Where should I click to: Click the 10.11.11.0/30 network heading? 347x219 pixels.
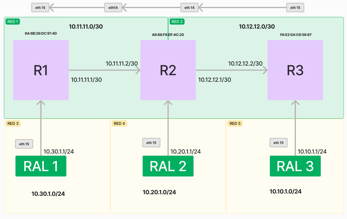tap(86, 27)
